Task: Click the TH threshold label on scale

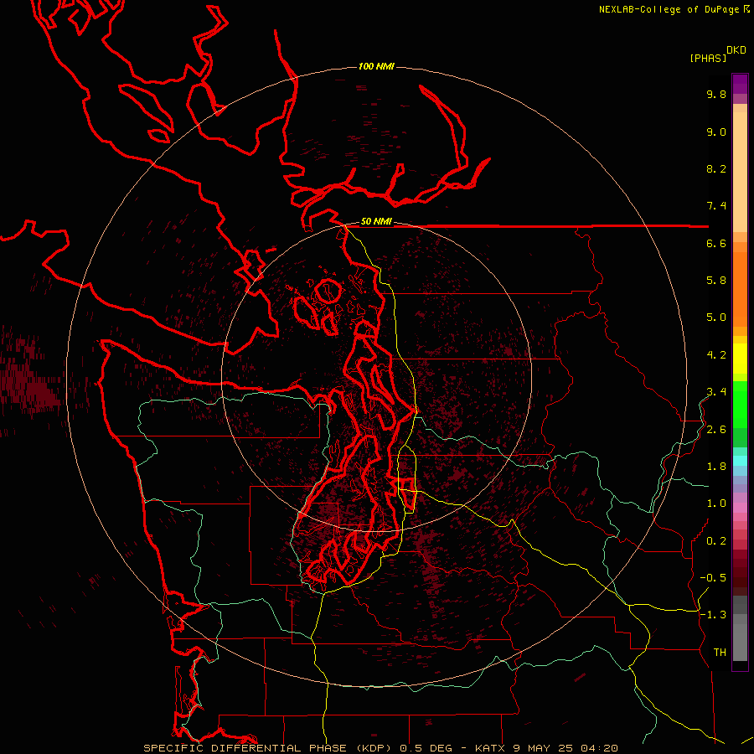Action: 720,653
